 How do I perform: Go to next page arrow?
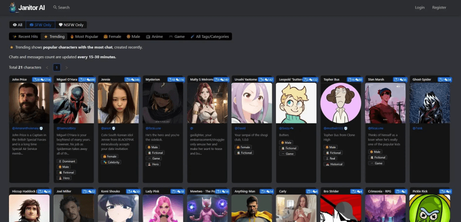pos(67,68)
